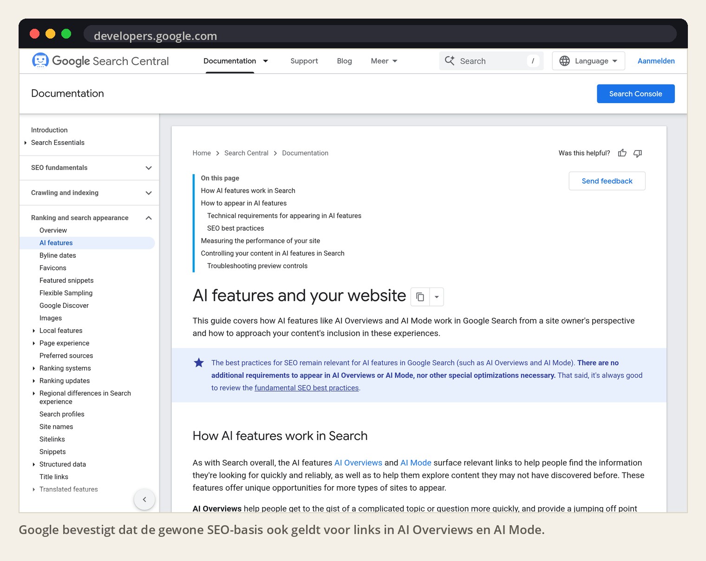
Task: Collapse the sidebar with the chevron button
Action: tap(144, 500)
